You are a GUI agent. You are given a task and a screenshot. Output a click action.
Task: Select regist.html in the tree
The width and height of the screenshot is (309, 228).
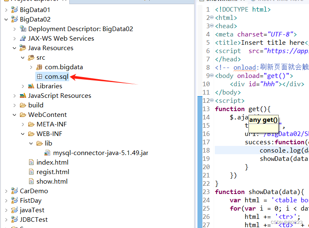(x=53, y=172)
